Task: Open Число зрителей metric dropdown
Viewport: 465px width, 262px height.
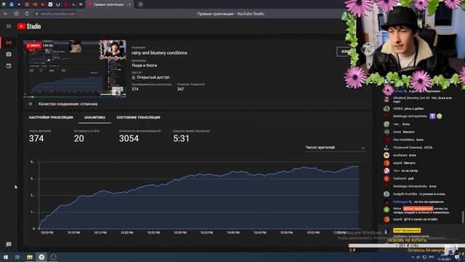Action: tap(335, 148)
